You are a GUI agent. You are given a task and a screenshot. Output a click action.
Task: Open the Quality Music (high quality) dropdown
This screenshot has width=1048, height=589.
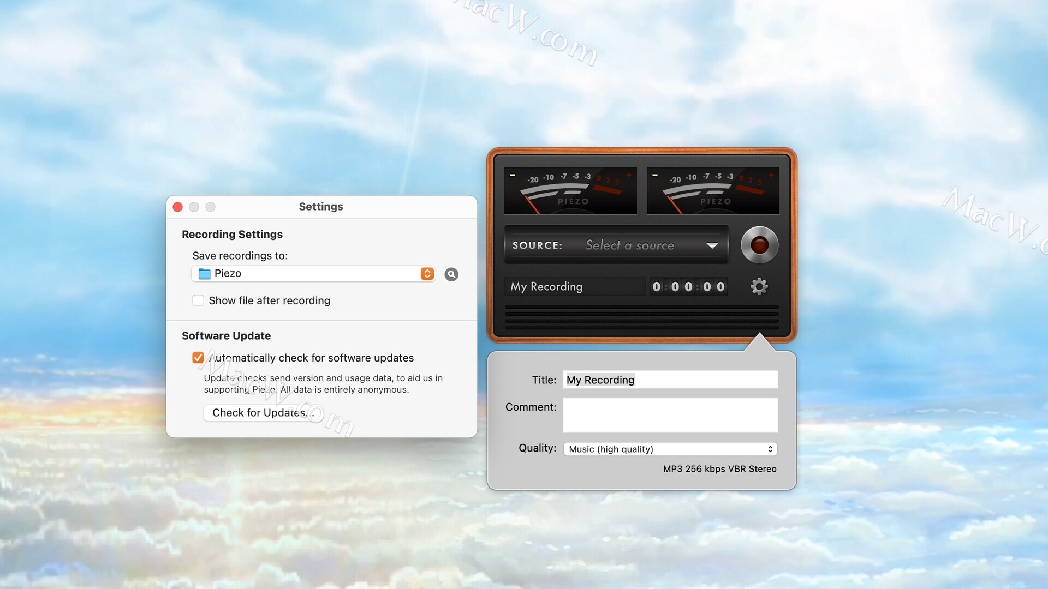click(x=670, y=449)
